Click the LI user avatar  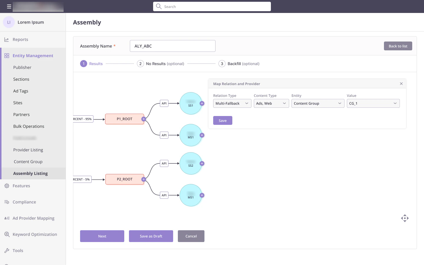click(9, 22)
